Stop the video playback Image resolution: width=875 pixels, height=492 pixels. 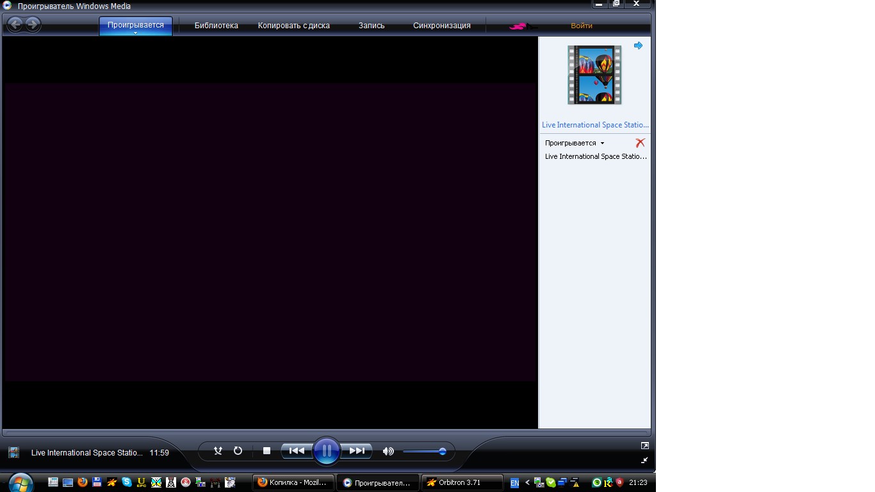coord(266,451)
